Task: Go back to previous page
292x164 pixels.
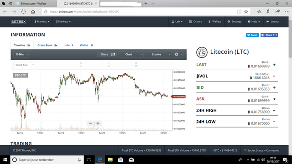Action: (5, 11)
